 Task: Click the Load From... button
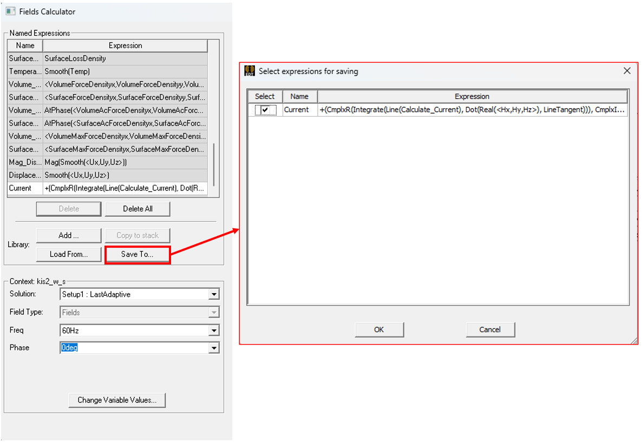pyautogui.click(x=69, y=254)
